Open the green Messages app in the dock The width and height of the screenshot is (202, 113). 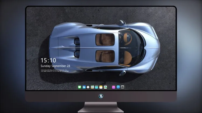tap(79, 87)
